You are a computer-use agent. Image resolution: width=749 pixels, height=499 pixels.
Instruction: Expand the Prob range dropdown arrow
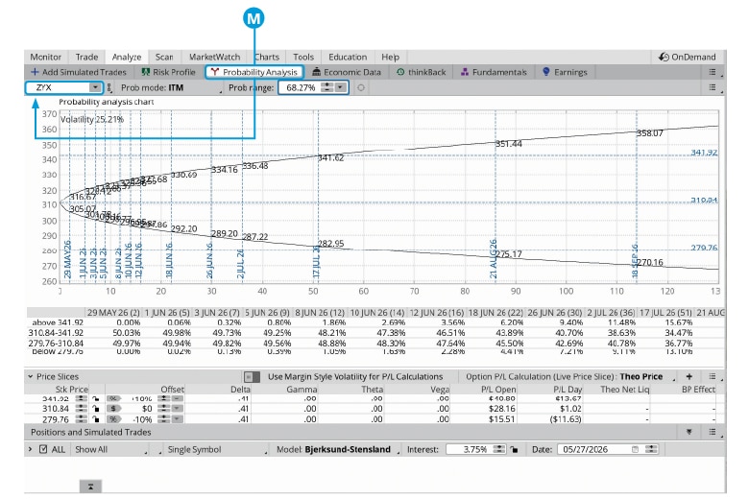[x=340, y=87]
